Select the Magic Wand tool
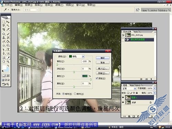Viewport: 172px width, 129px height. [8, 25]
